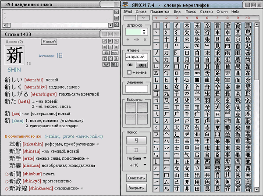This screenshot has width=263, height=196.
Task: Toggle the II search mode button
Action: tap(136, 150)
